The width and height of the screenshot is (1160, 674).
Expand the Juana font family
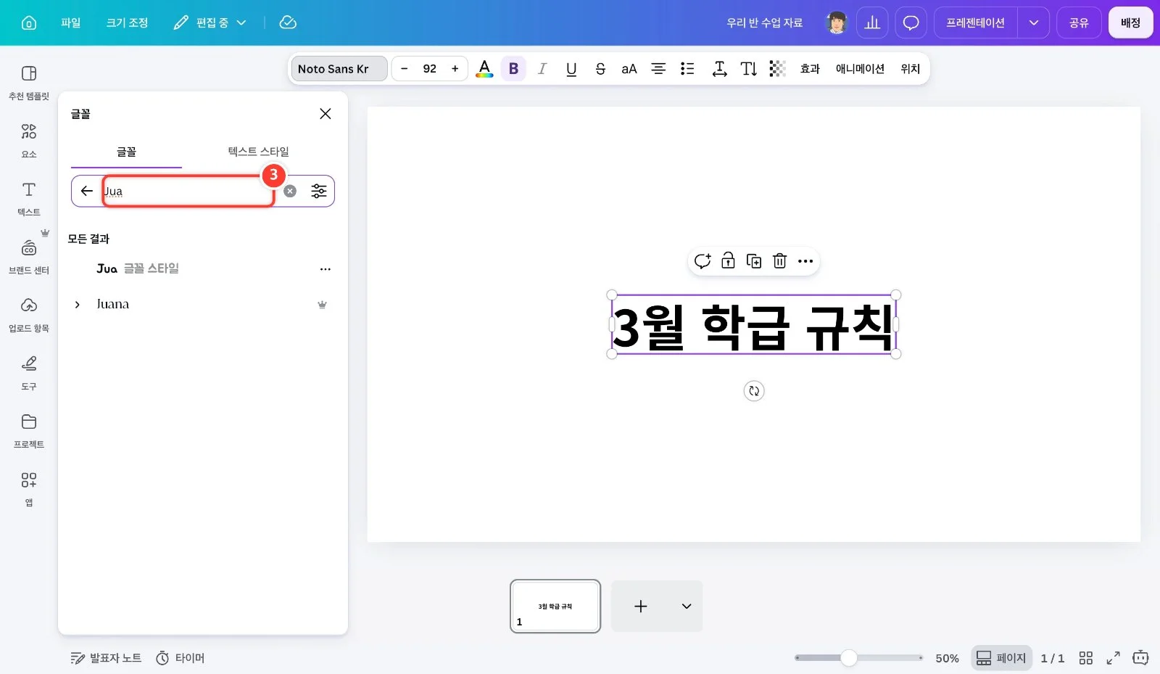pyautogui.click(x=78, y=305)
